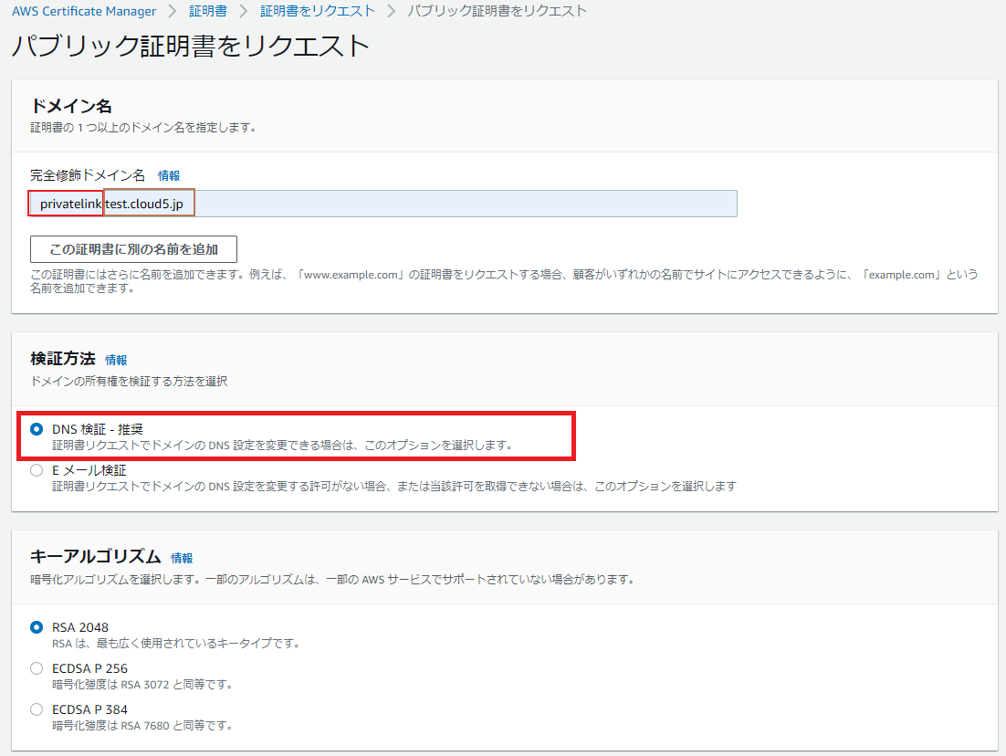Select the DNS 検証 - 推奨 radio button
Image resolution: width=1006 pixels, height=756 pixels.
[37, 429]
